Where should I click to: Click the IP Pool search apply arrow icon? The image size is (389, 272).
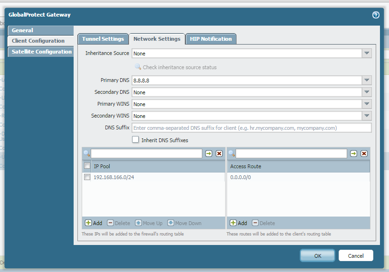pyautogui.click(x=209, y=154)
